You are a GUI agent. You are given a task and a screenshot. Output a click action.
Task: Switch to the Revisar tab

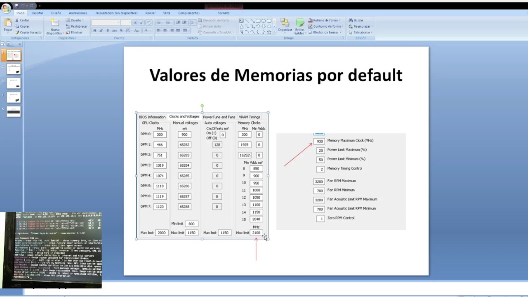point(151,13)
